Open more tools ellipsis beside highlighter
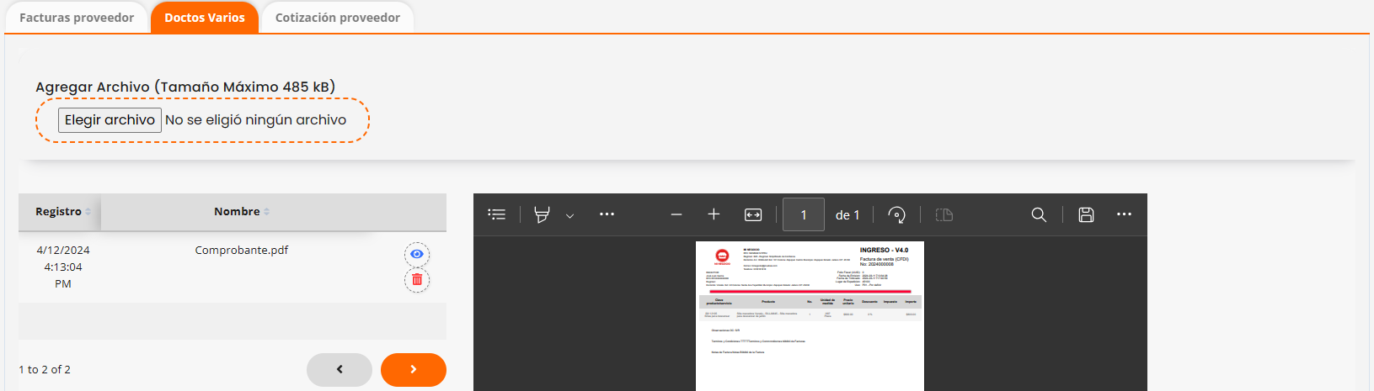The image size is (1374, 391). coord(607,214)
